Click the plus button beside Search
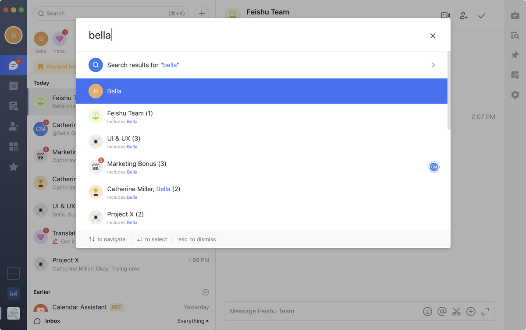Viewport: 526px width, 330px height. (x=202, y=14)
